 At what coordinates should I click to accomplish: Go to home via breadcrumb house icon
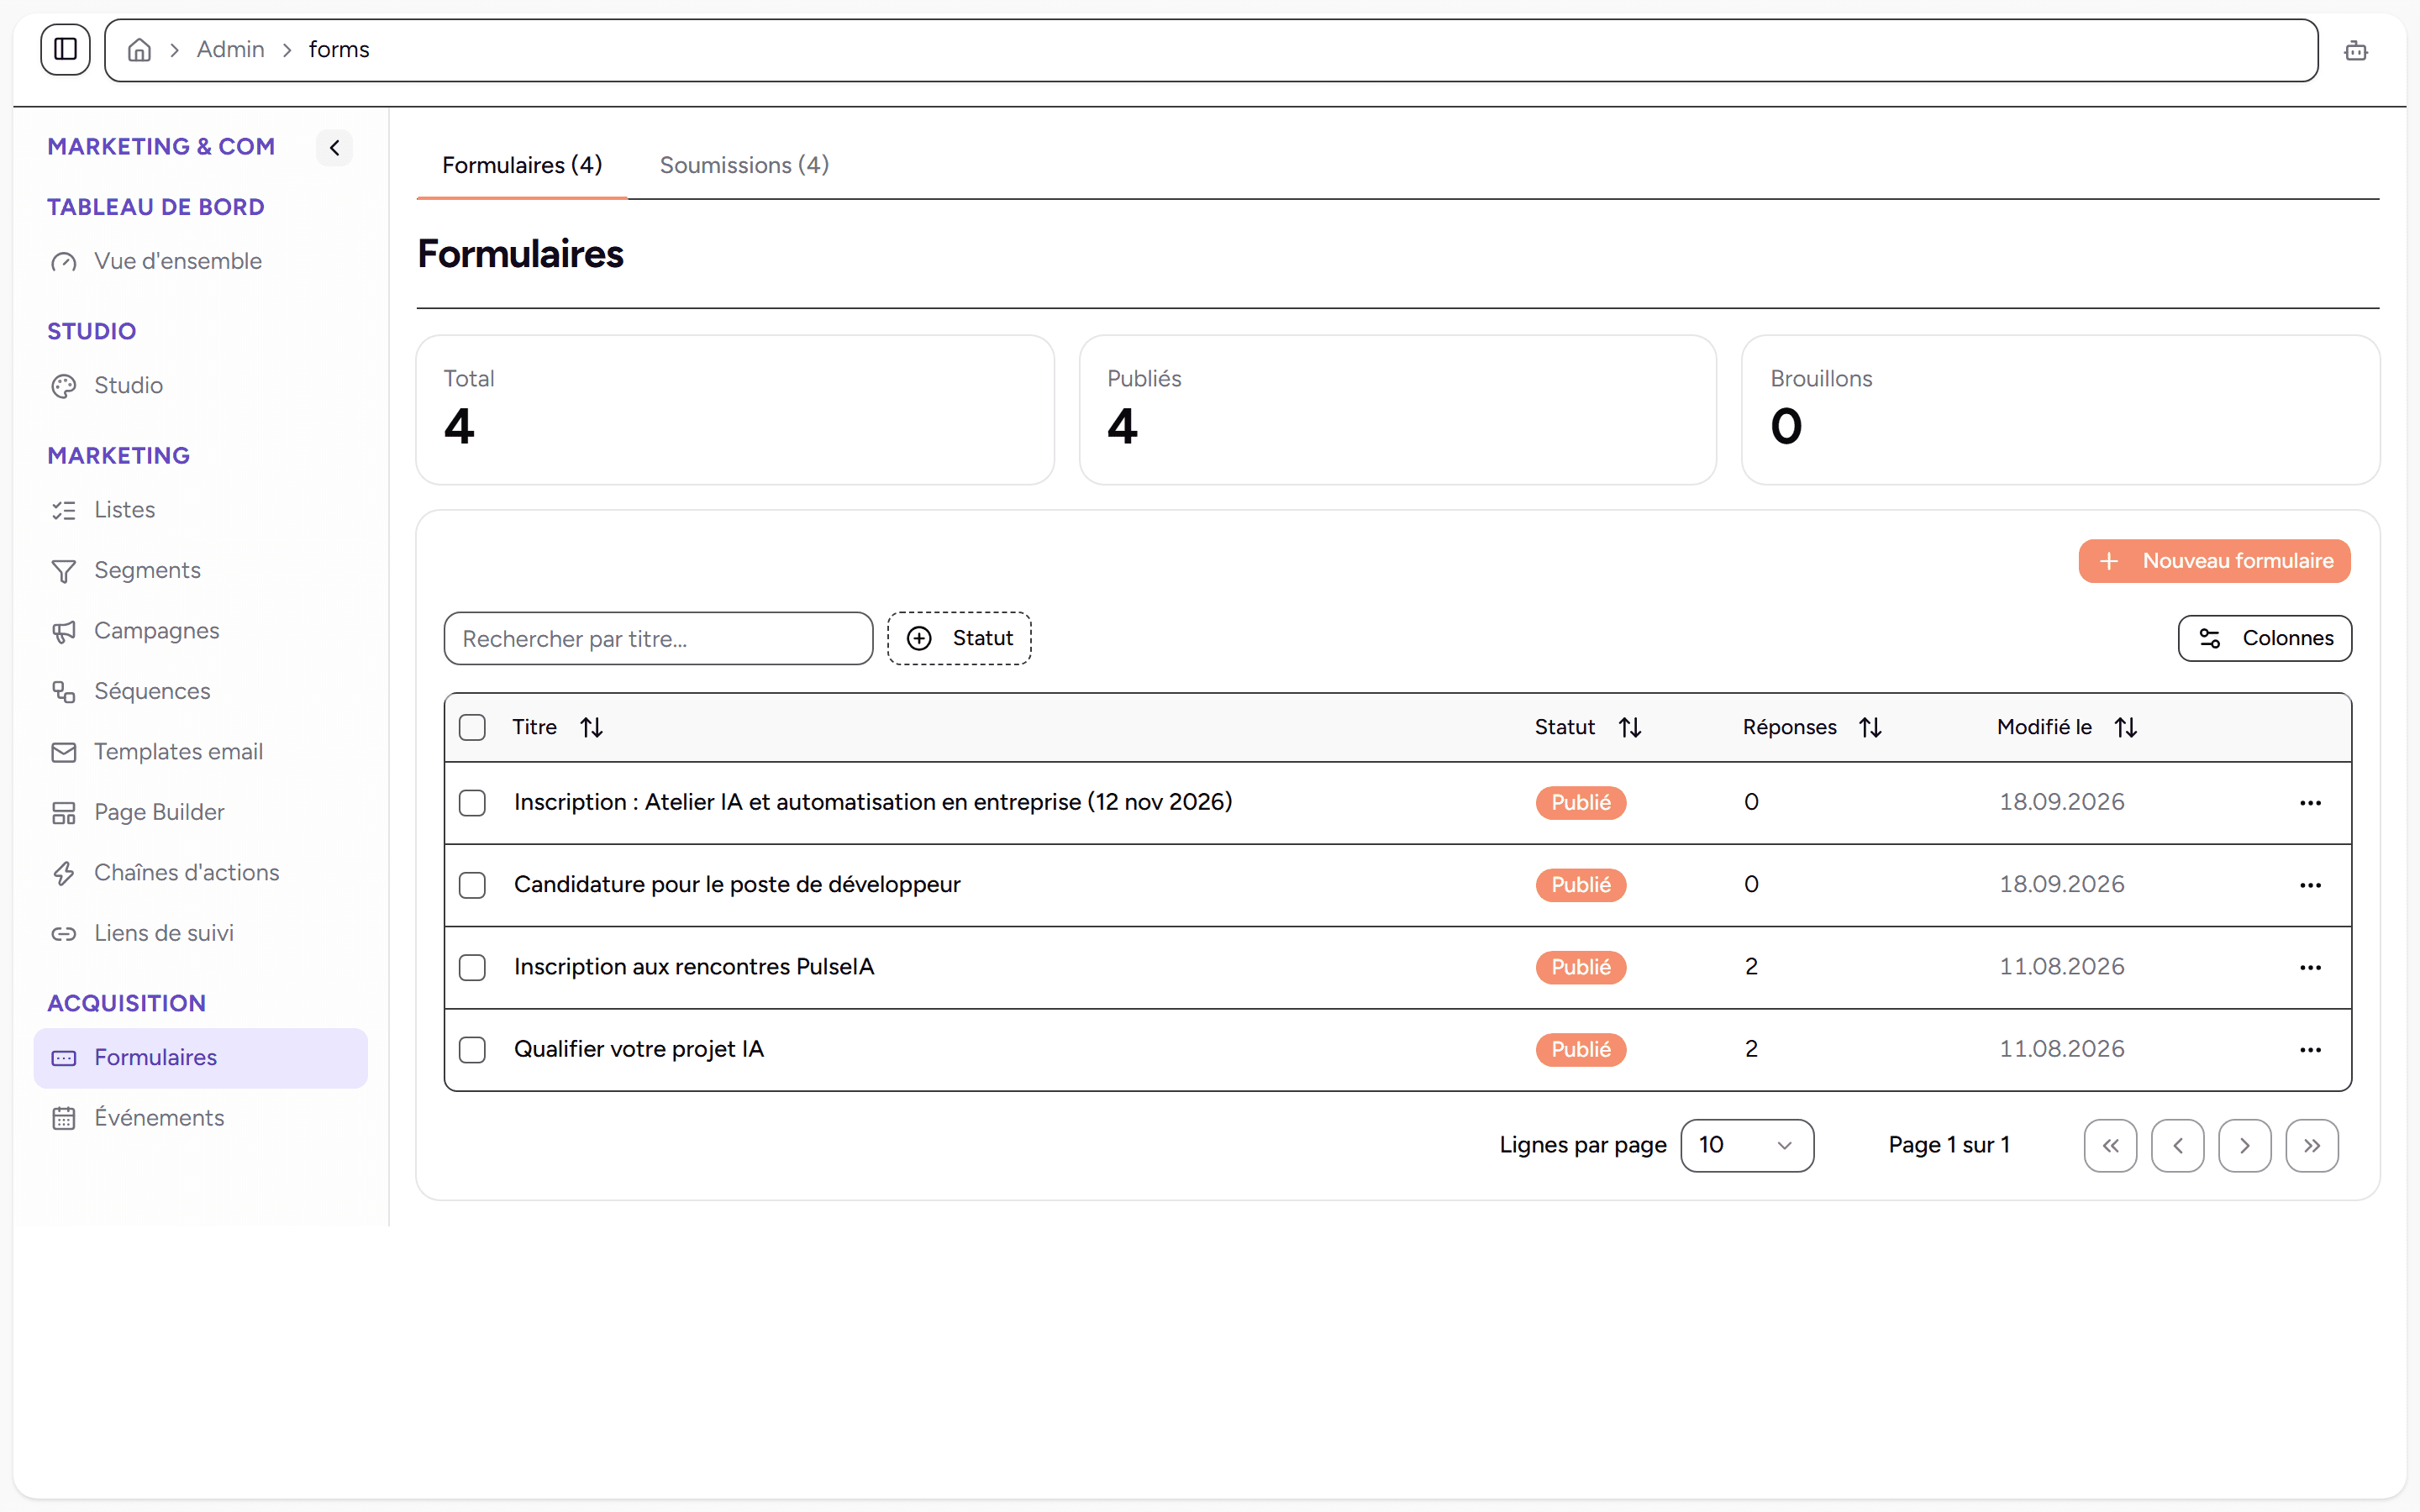click(140, 50)
